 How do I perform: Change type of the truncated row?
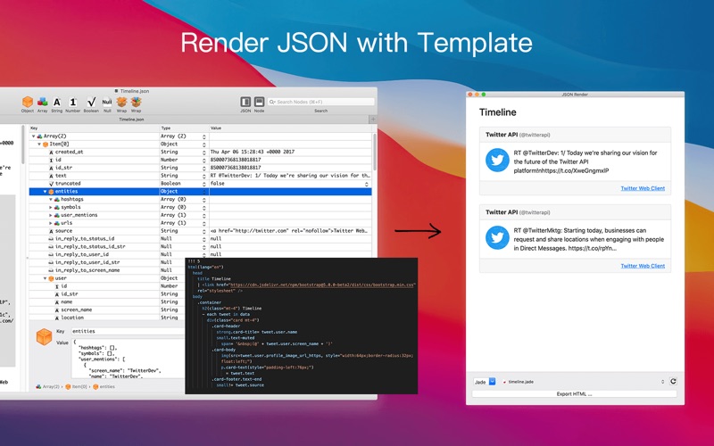(204, 184)
